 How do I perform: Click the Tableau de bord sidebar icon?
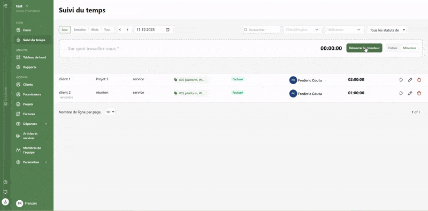[18, 57]
